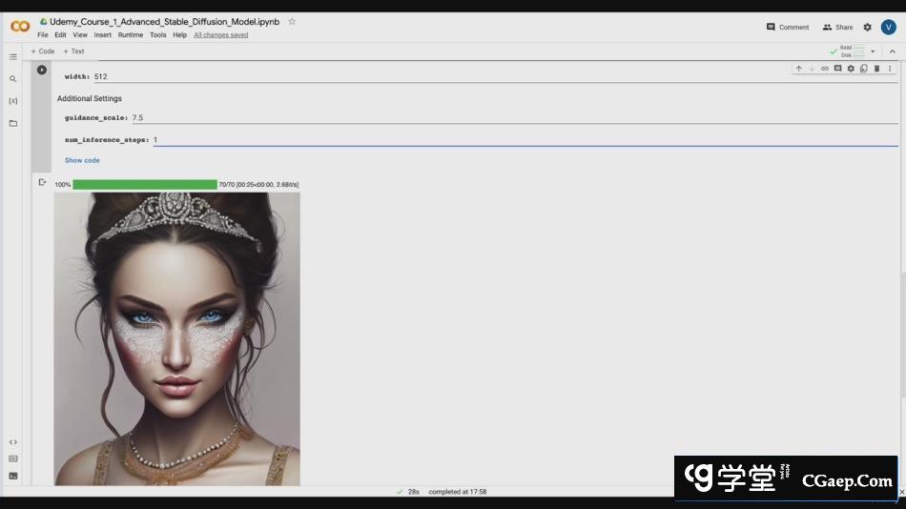Collapse the header with the chevron arrow
Screen dimensions: 906x509
click(x=893, y=51)
